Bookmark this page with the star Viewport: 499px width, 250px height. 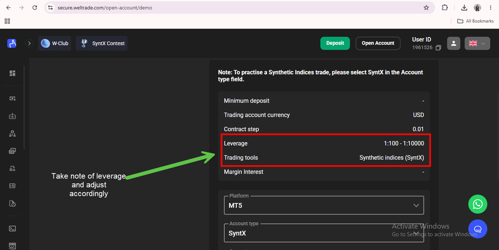coord(426,8)
